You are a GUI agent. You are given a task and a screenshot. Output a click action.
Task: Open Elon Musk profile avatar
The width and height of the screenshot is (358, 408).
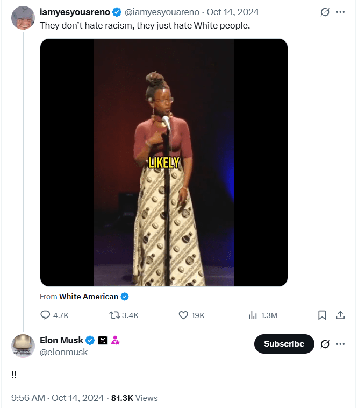coord(23,346)
